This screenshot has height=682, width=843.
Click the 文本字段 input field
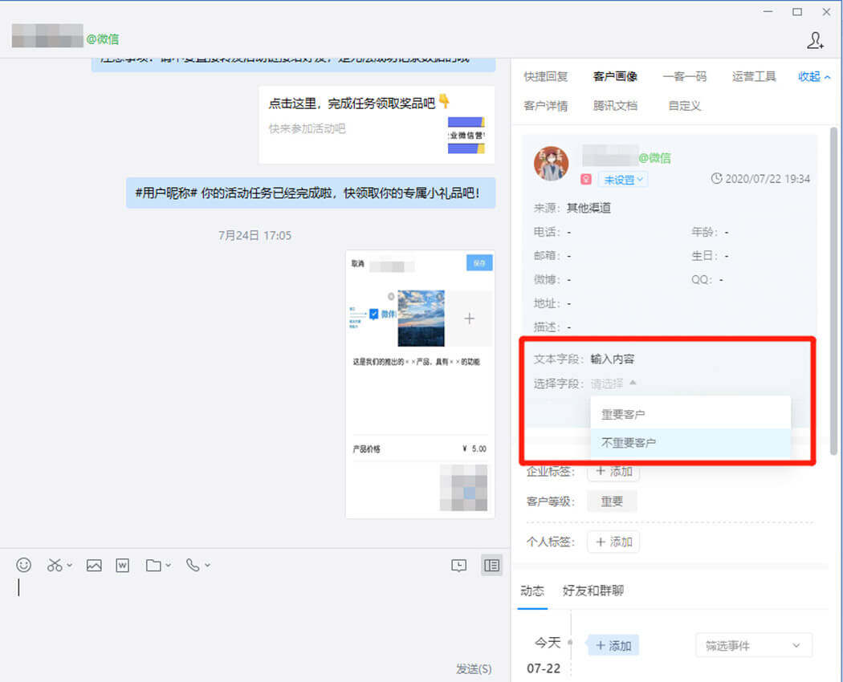[613, 359]
